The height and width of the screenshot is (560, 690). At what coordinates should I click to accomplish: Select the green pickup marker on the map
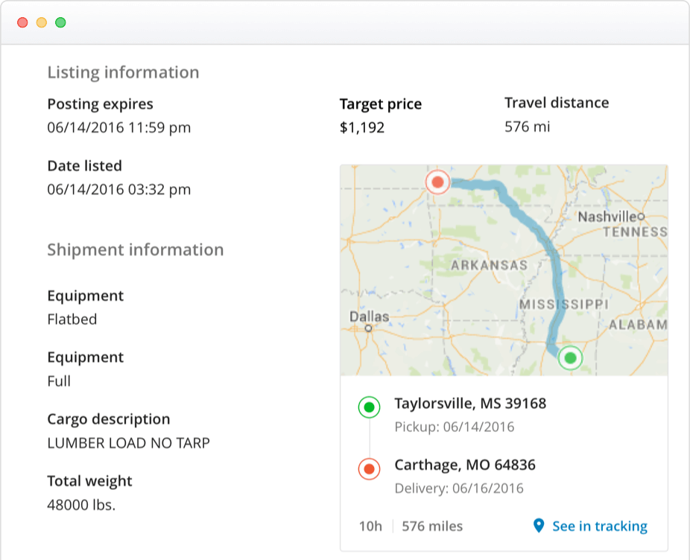click(x=570, y=357)
